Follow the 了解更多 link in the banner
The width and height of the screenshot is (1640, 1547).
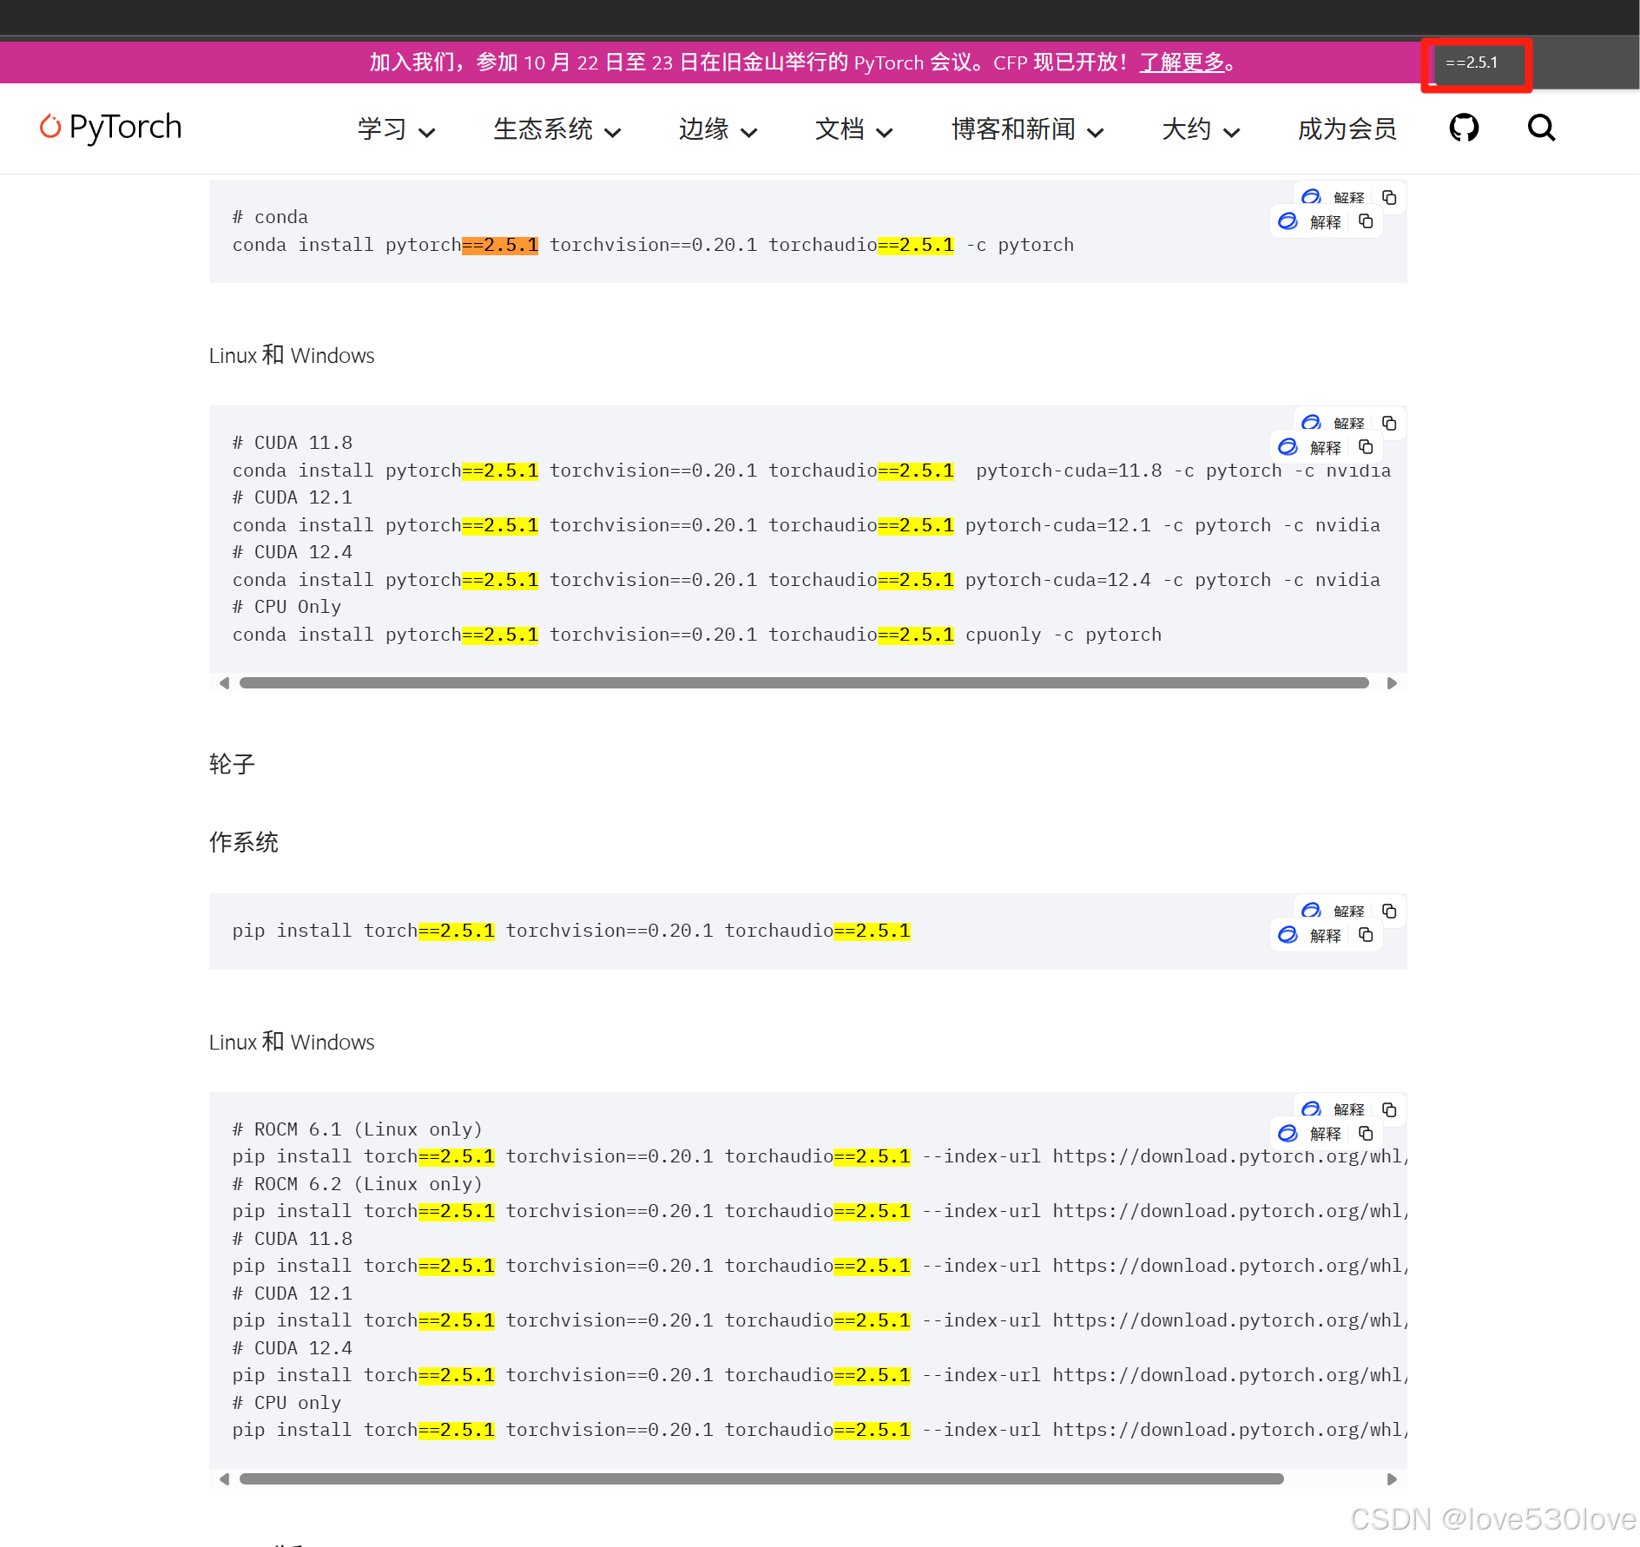tap(1182, 63)
